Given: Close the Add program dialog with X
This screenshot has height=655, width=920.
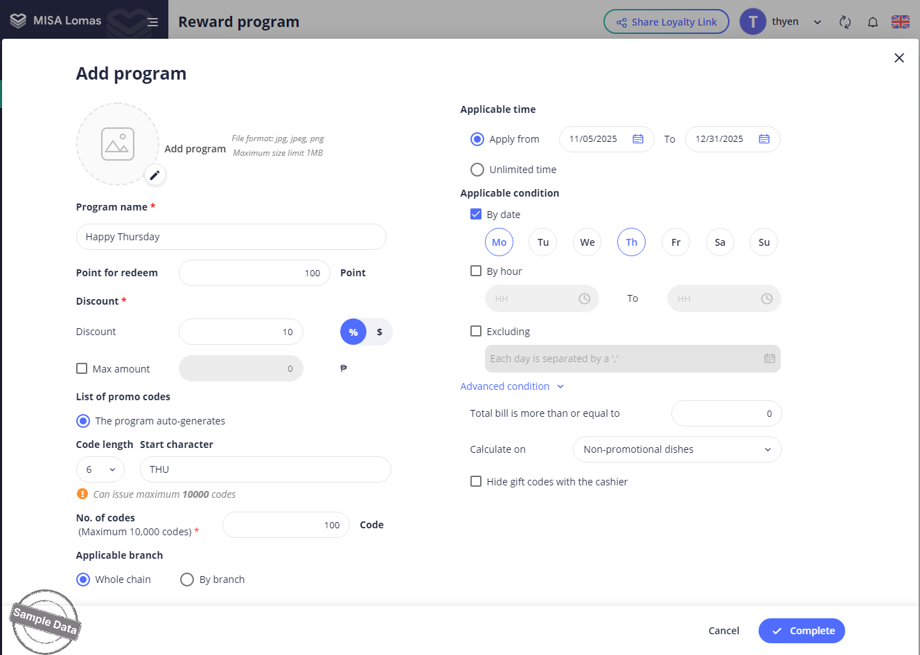Looking at the screenshot, I should tap(899, 58).
